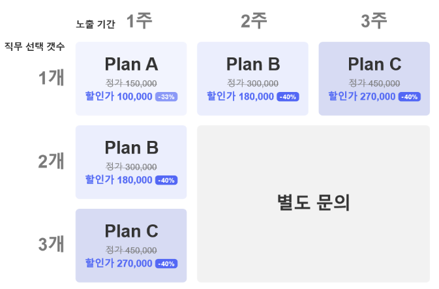This screenshot has height=289, width=439.
Task: Click -40% badge on 2개 row Plan B
Action: (x=166, y=180)
